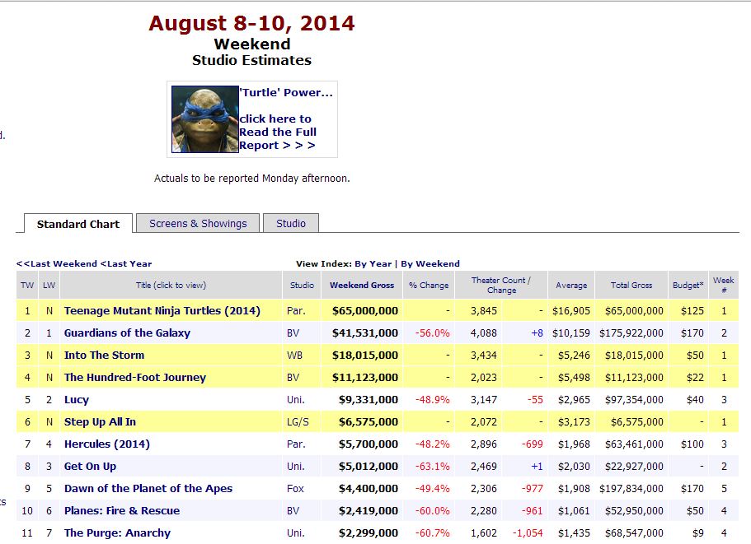Open Guardians of the Galaxy movie link
Image resolution: width=751 pixels, height=544 pixels.
127,333
